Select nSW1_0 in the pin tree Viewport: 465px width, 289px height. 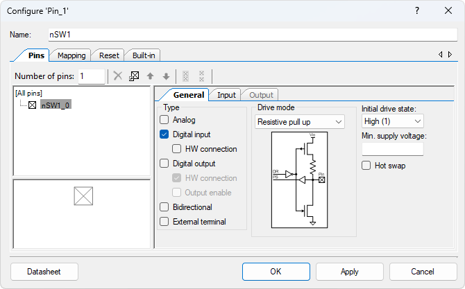coord(55,105)
